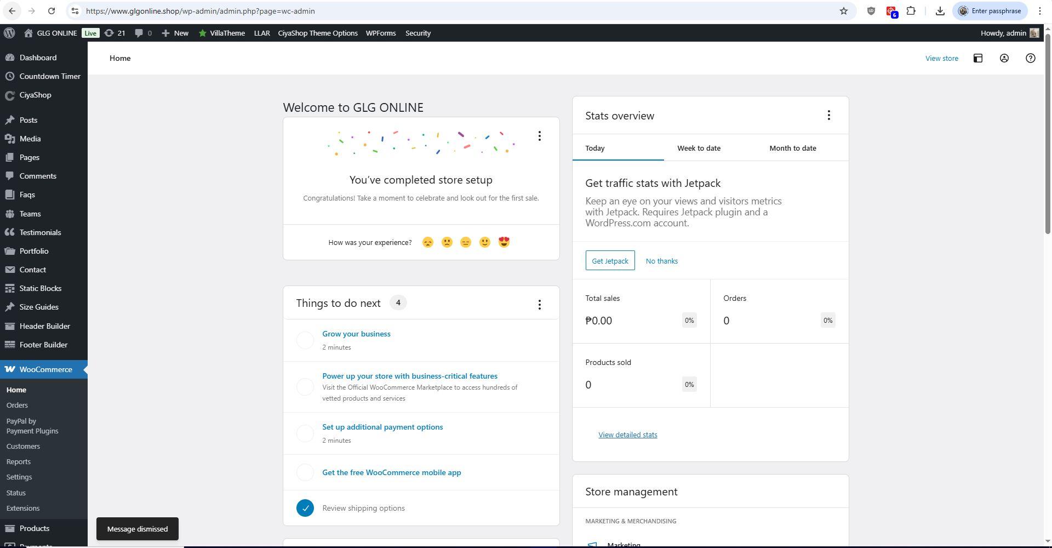Open Products in the sidebar
Image resolution: width=1052 pixels, height=548 pixels.
(35, 529)
